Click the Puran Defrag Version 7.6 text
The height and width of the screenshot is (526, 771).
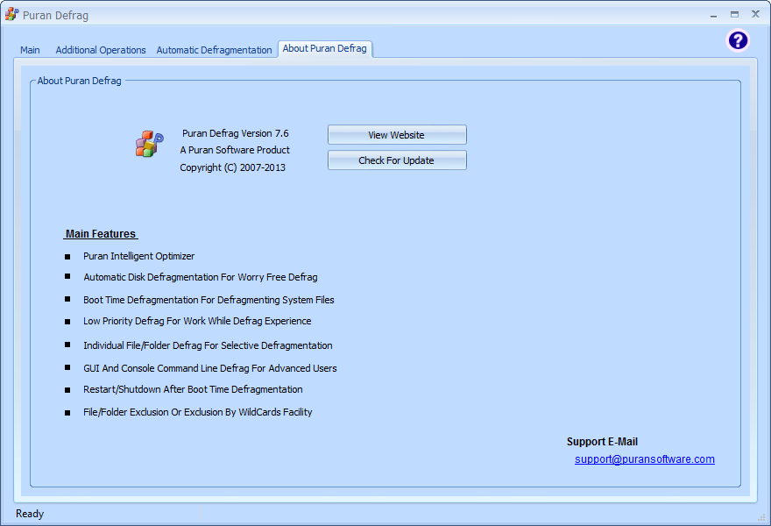point(236,133)
